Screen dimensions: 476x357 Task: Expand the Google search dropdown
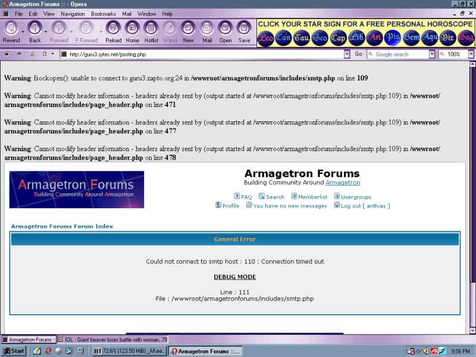432,54
